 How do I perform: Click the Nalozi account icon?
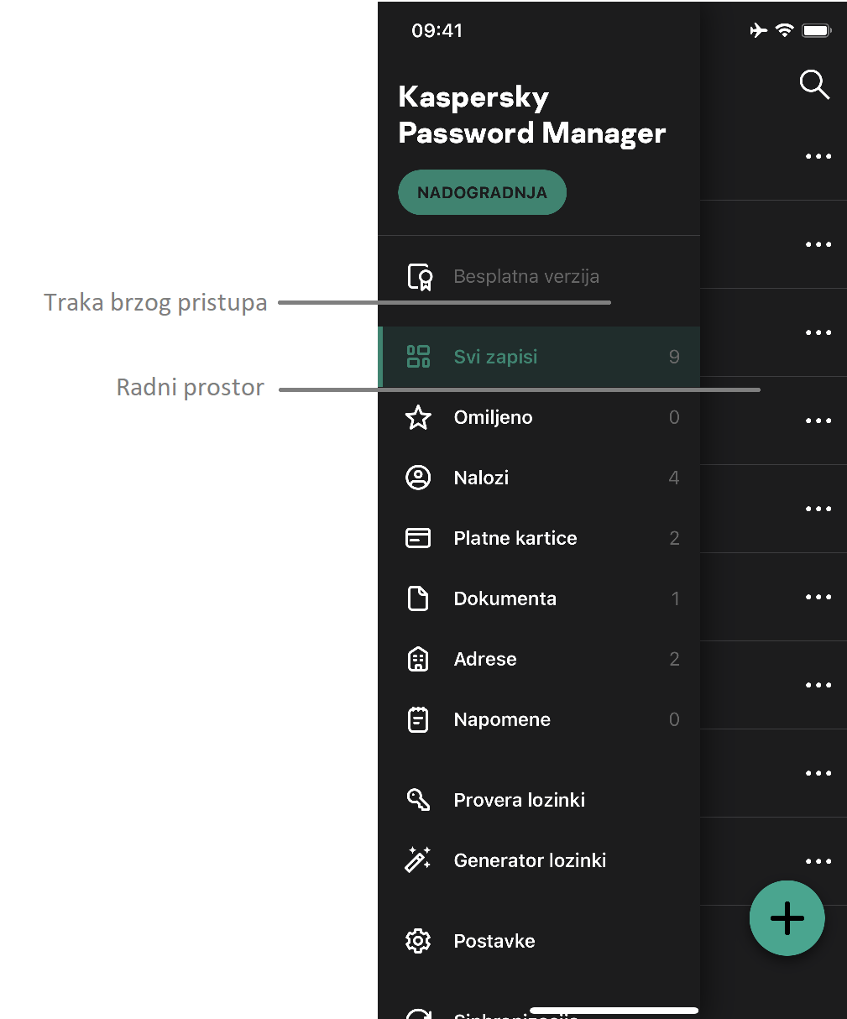(418, 478)
